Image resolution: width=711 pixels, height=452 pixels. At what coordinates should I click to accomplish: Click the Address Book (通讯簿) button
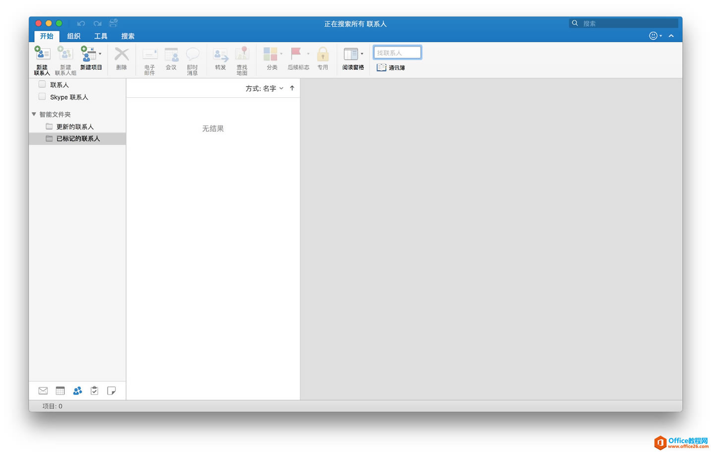[x=391, y=67]
